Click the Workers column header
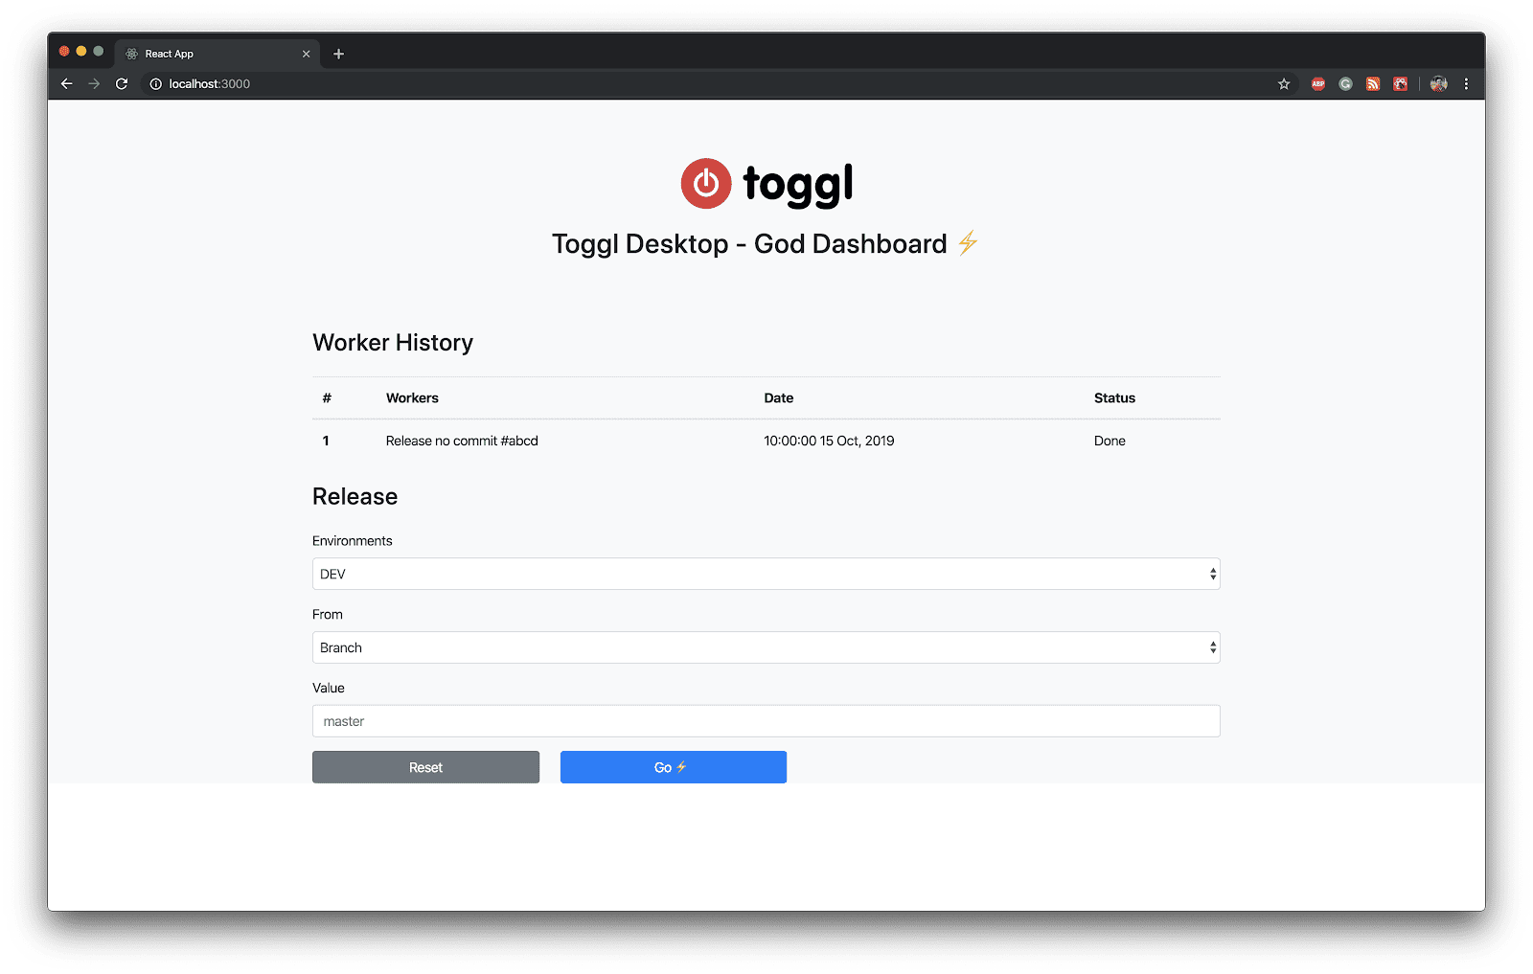Viewport: 1533px width, 974px height. (x=412, y=398)
